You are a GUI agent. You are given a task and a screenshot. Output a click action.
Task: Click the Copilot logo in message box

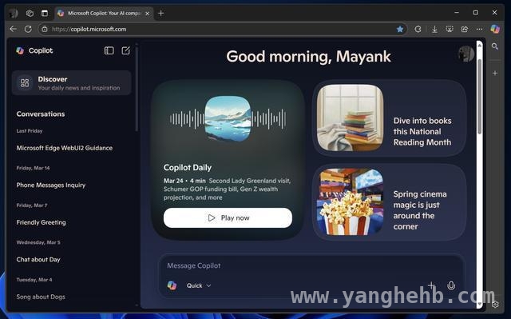(172, 285)
